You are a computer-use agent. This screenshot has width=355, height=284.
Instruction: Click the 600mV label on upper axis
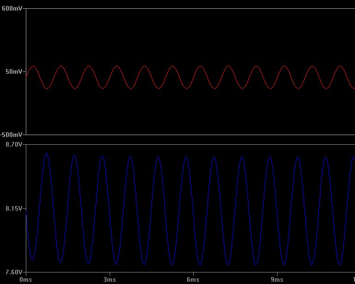click(12, 8)
